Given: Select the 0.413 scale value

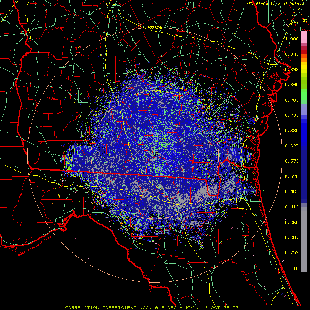Looking at the screenshot, I should 292,207.
